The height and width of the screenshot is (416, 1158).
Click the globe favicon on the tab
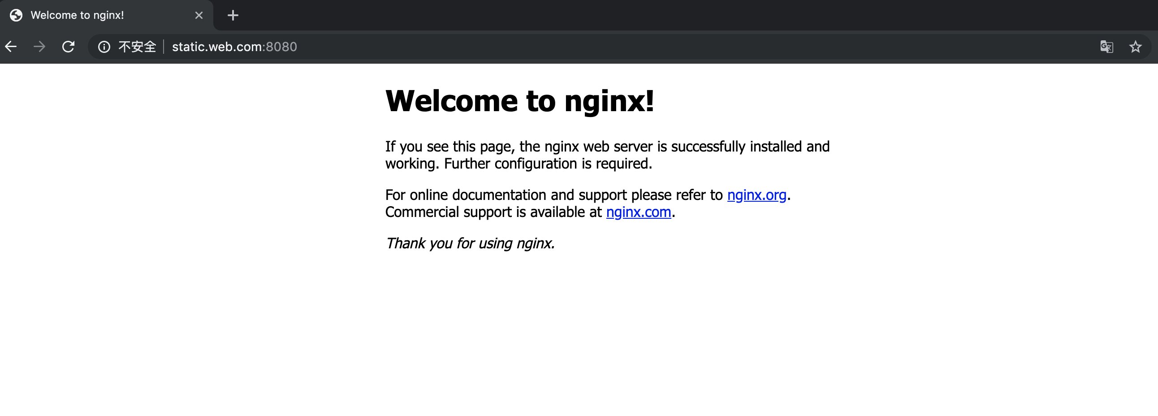pos(16,15)
